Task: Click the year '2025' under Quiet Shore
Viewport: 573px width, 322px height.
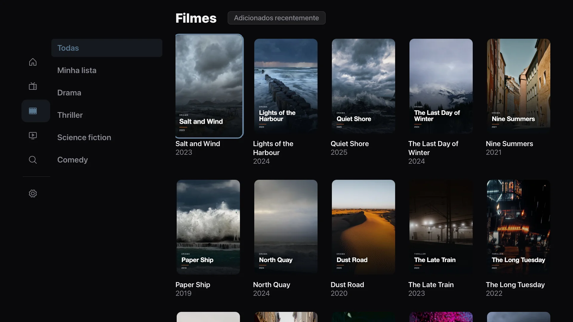Action: point(339,152)
